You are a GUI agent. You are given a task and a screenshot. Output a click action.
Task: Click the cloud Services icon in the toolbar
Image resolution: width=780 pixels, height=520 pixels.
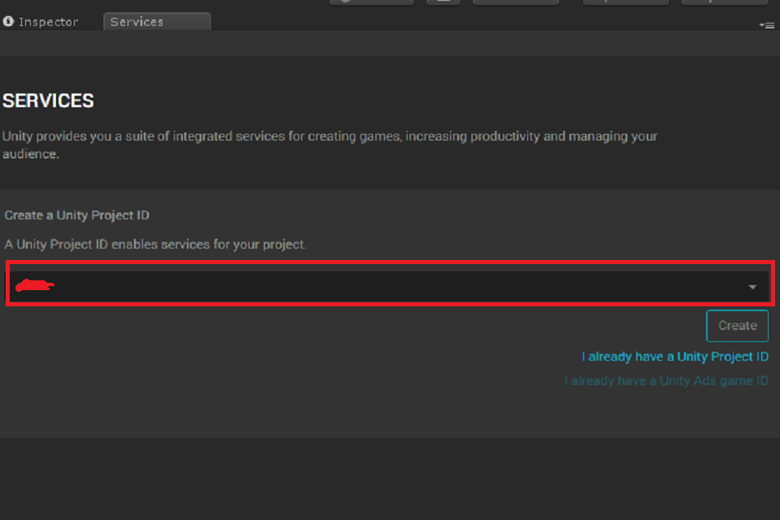pyautogui.click(x=444, y=2)
